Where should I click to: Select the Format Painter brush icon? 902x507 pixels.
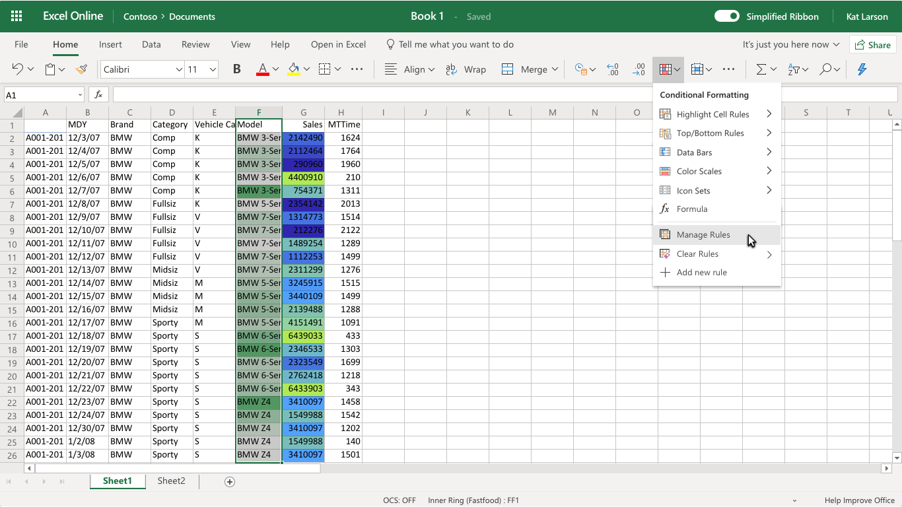tap(82, 69)
